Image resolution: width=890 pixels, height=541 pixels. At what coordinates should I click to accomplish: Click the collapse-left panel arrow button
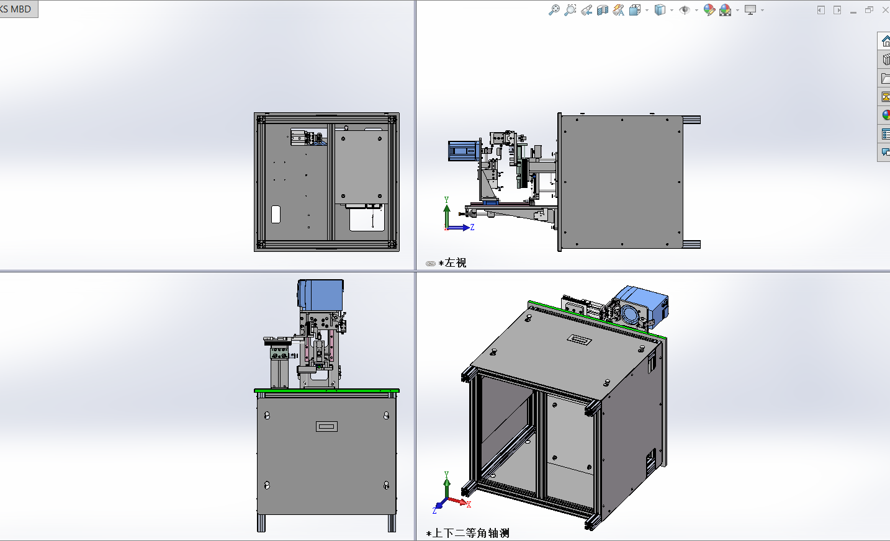tap(821, 10)
